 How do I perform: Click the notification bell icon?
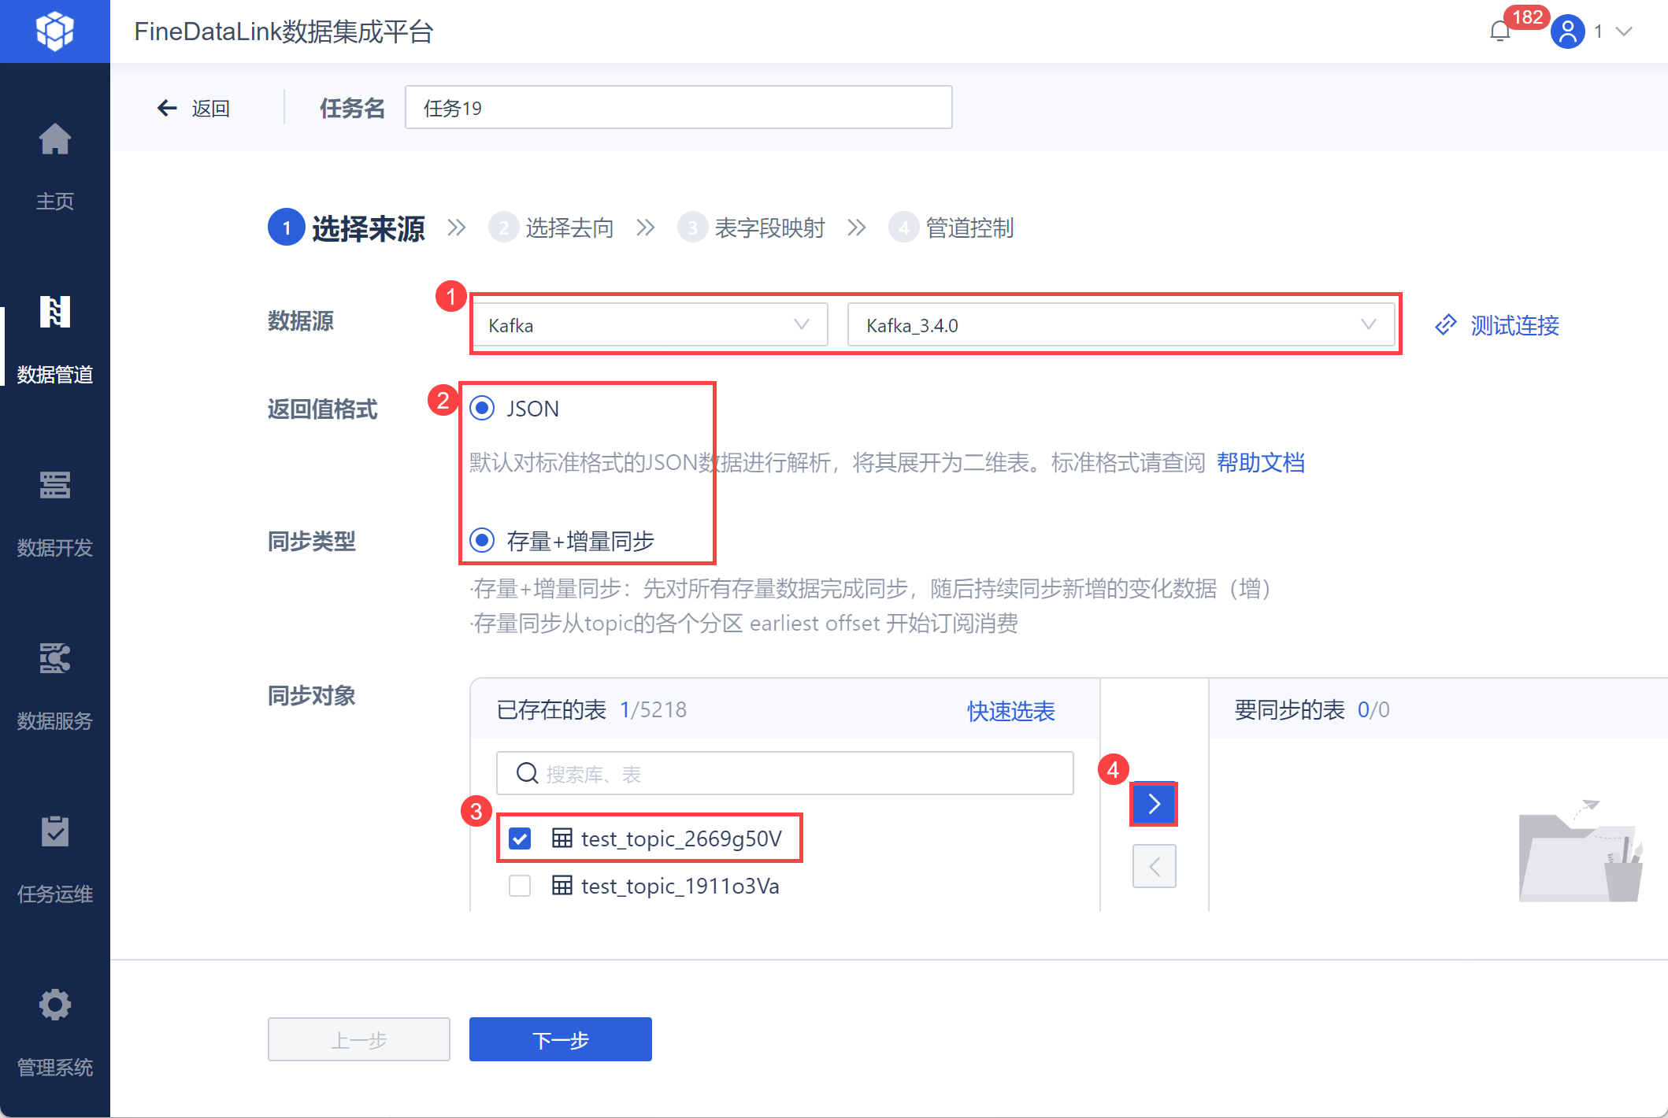(1499, 31)
